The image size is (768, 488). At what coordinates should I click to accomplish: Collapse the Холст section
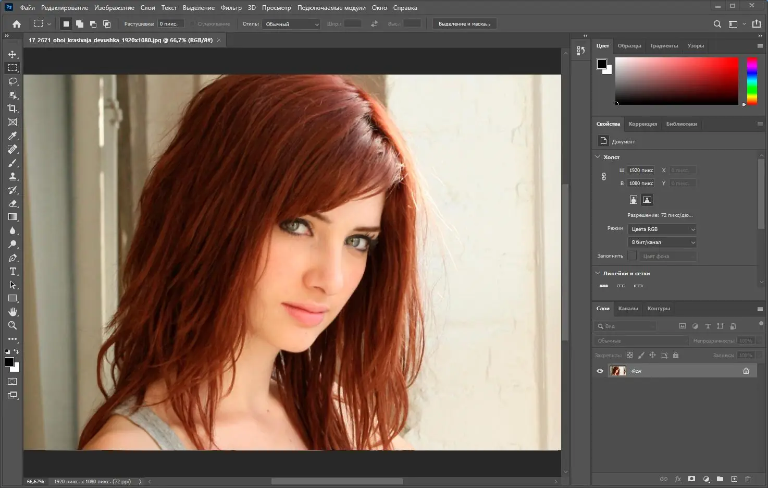tap(598, 156)
